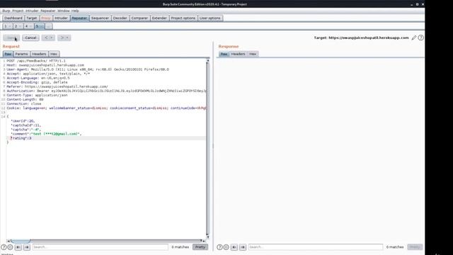Click the response search input field

tap(316, 247)
